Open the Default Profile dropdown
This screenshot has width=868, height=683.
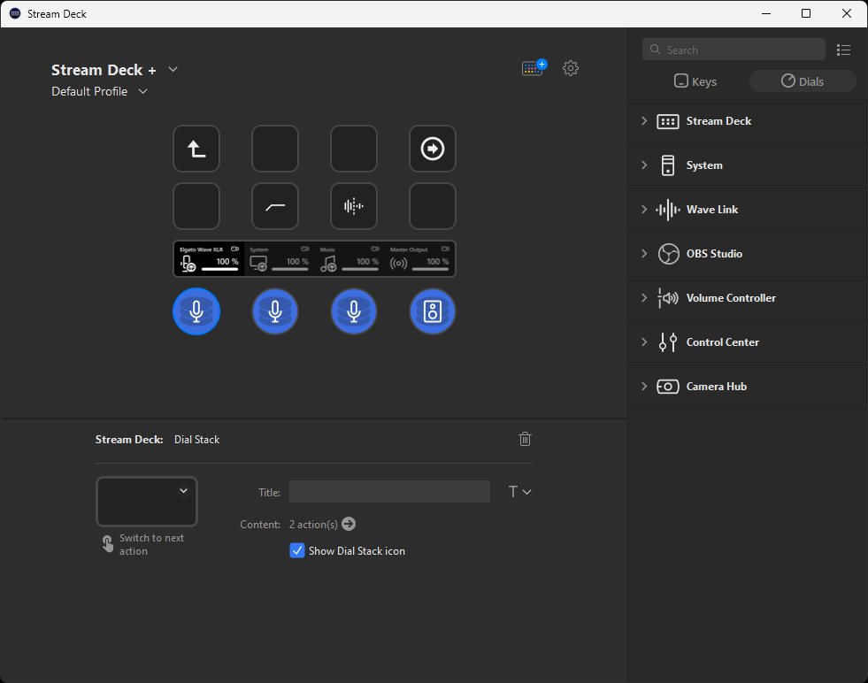click(143, 91)
